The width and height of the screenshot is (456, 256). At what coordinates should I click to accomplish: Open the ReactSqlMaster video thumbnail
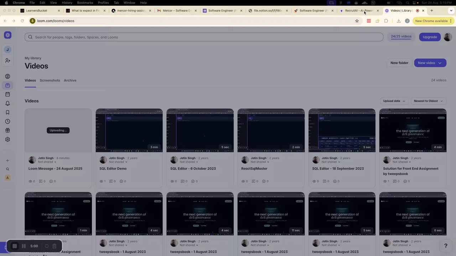[x=271, y=130]
